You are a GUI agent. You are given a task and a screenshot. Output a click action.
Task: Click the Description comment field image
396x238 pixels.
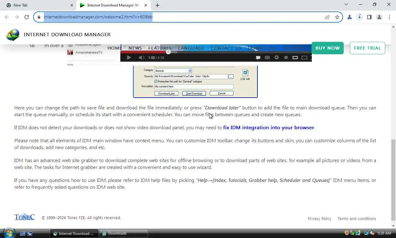(x=194, y=86)
